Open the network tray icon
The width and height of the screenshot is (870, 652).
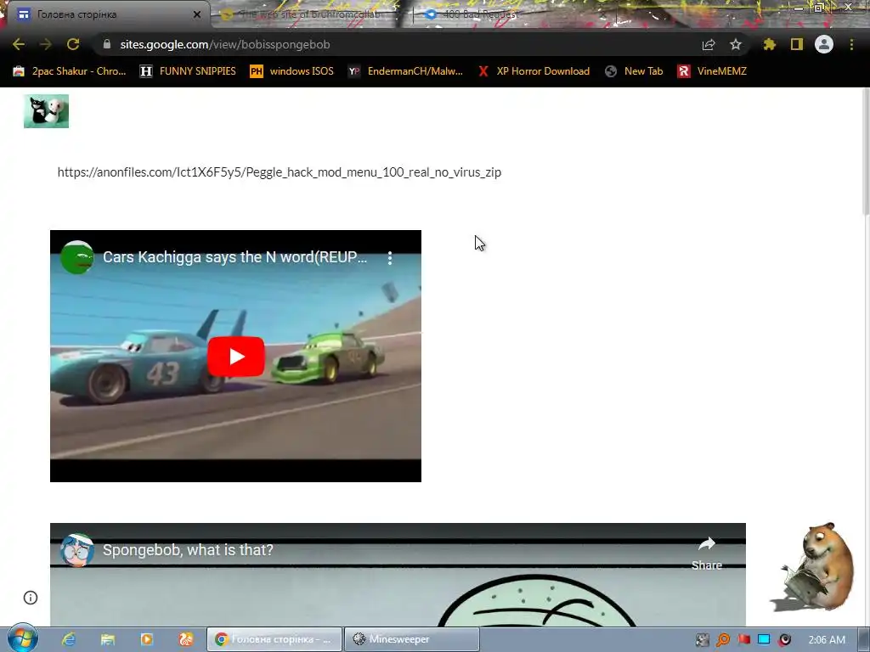point(764,640)
